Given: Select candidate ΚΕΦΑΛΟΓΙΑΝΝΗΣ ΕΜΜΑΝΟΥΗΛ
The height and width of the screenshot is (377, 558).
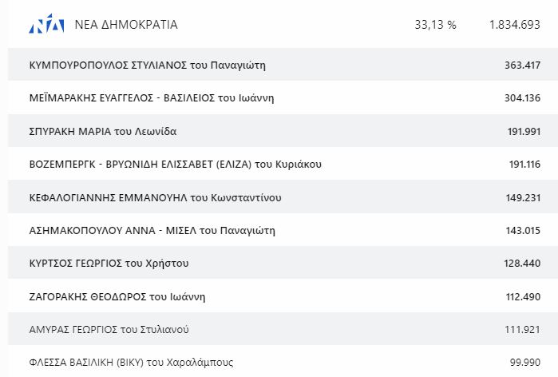Looking at the screenshot, I should point(154,197).
